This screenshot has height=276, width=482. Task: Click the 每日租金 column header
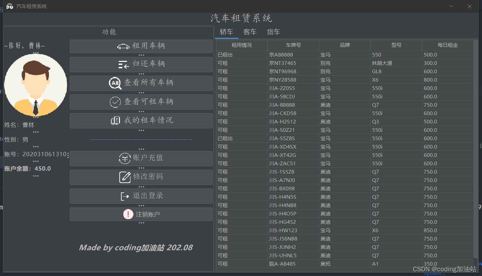[448, 45]
